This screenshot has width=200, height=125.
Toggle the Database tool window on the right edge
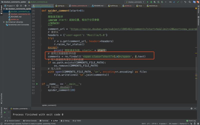198,21
